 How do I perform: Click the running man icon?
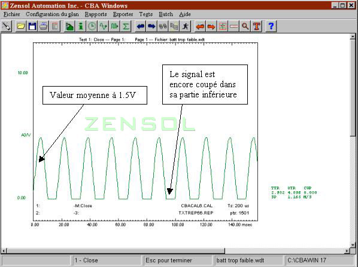click(186, 26)
